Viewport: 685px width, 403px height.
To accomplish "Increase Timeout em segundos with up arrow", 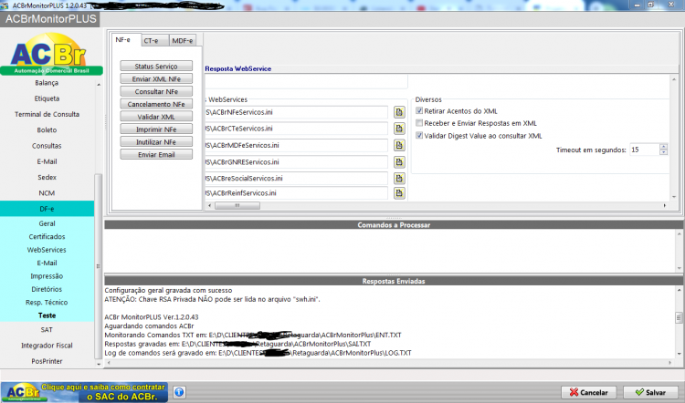I will pos(664,147).
